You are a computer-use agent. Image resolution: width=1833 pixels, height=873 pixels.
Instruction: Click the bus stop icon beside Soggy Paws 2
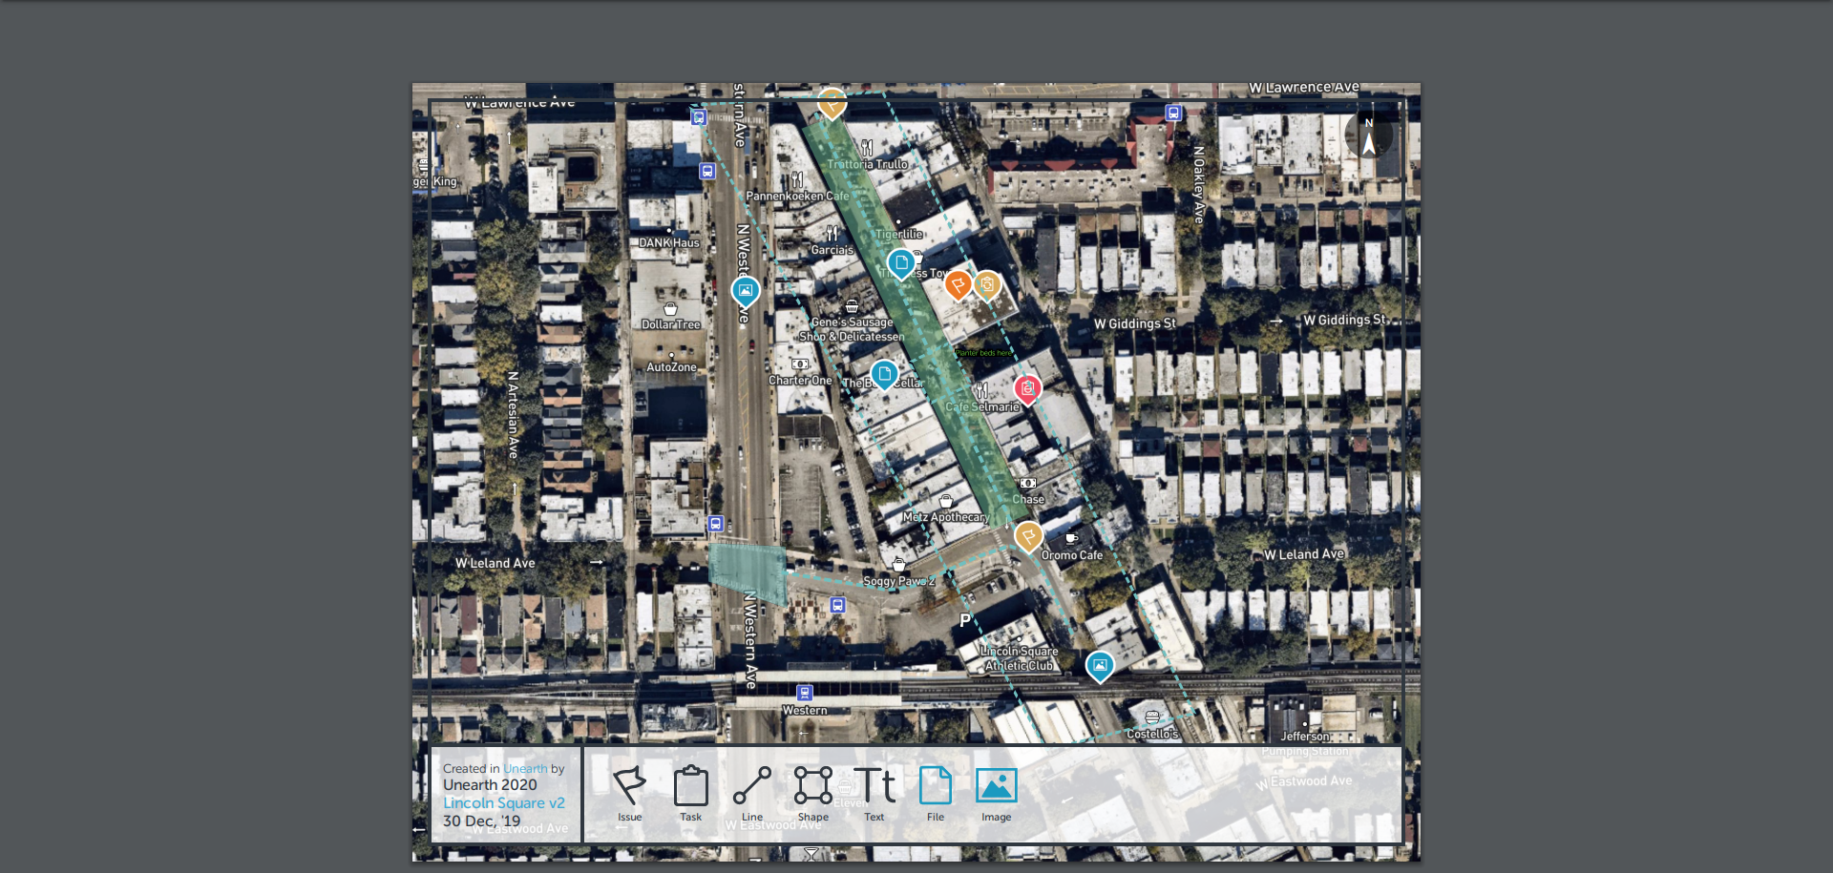click(837, 605)
